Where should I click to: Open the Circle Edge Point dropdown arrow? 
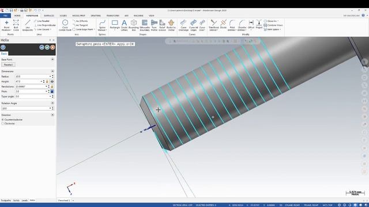click(x=95, y=29)
